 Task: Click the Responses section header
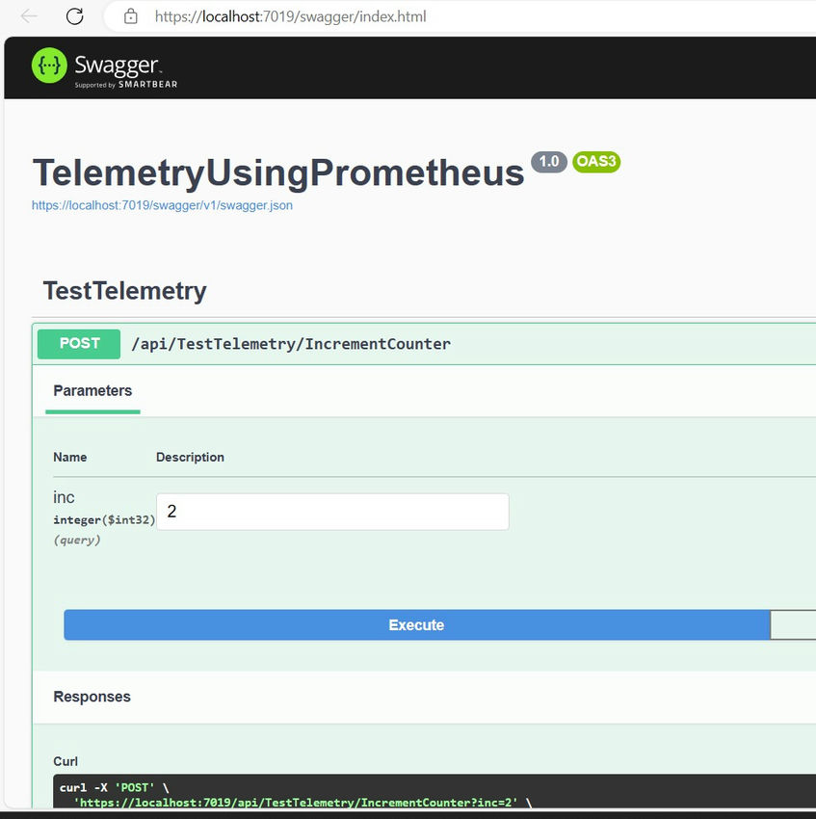[92, 697]
